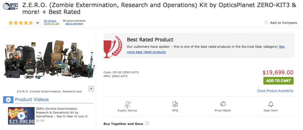303x130 pixels.
Task: Open the ZERO Kit video title link
Action: click(62, 113)
